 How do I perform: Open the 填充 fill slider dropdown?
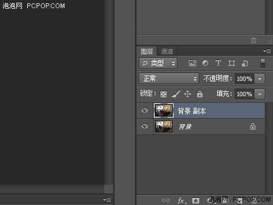[260, 94]
